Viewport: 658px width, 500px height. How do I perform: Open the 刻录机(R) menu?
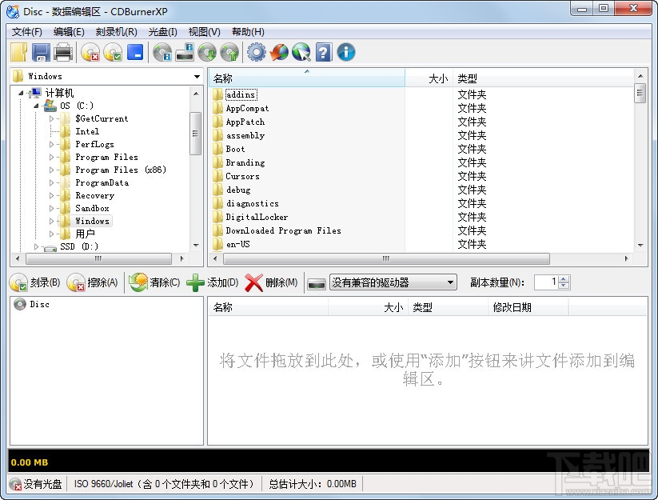click(116, 32)
